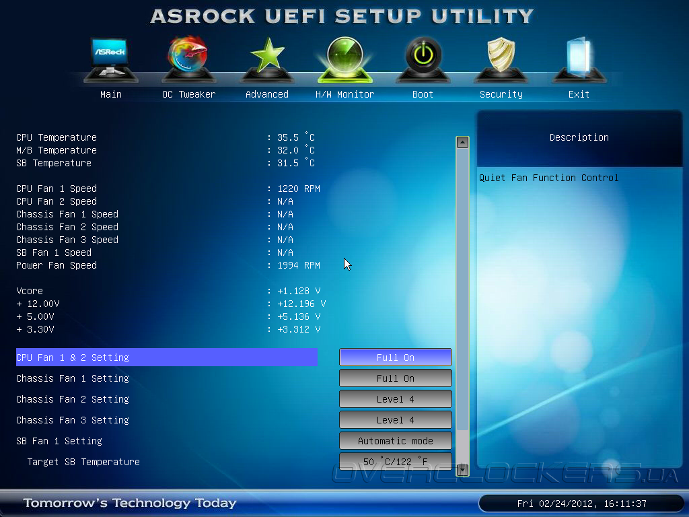Image resolution: width=689 pixels, height=517 pixels.
Task: Click the 32.0 °C M/B temperature value
Action: 296,150
